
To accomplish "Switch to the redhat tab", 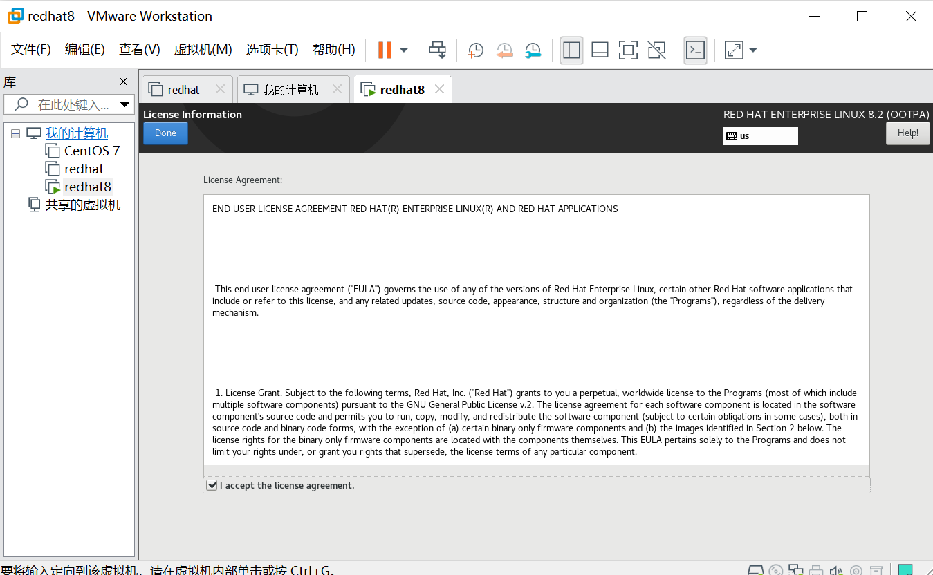I will point(183,90).
